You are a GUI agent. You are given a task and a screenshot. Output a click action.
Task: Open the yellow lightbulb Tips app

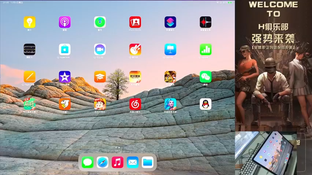[x=30, y=22]
